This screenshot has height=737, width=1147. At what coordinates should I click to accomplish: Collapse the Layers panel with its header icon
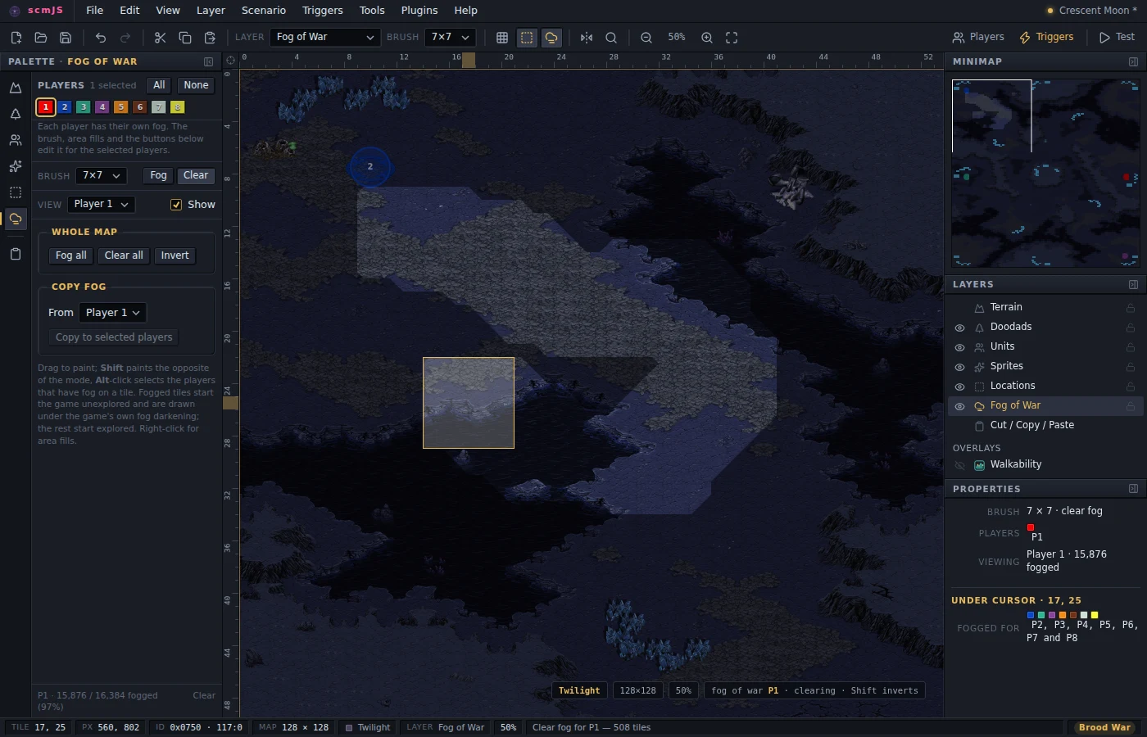(1133, 284)
